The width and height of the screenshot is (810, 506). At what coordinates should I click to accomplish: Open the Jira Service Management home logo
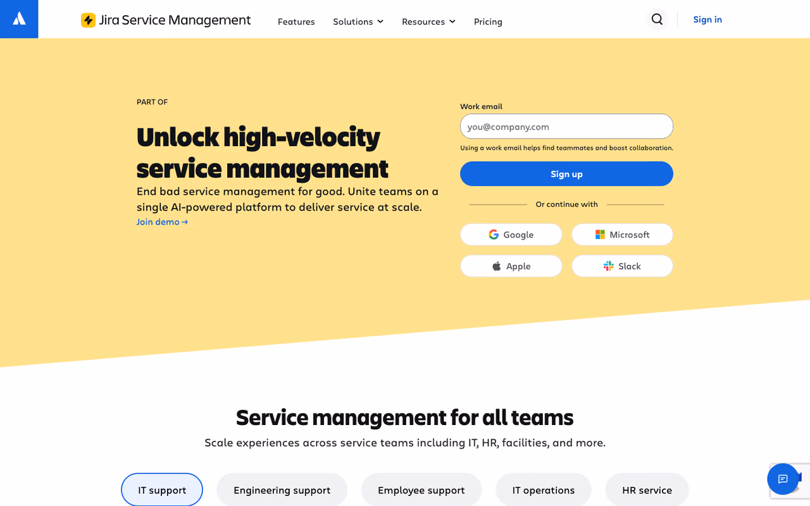[166, 20]
